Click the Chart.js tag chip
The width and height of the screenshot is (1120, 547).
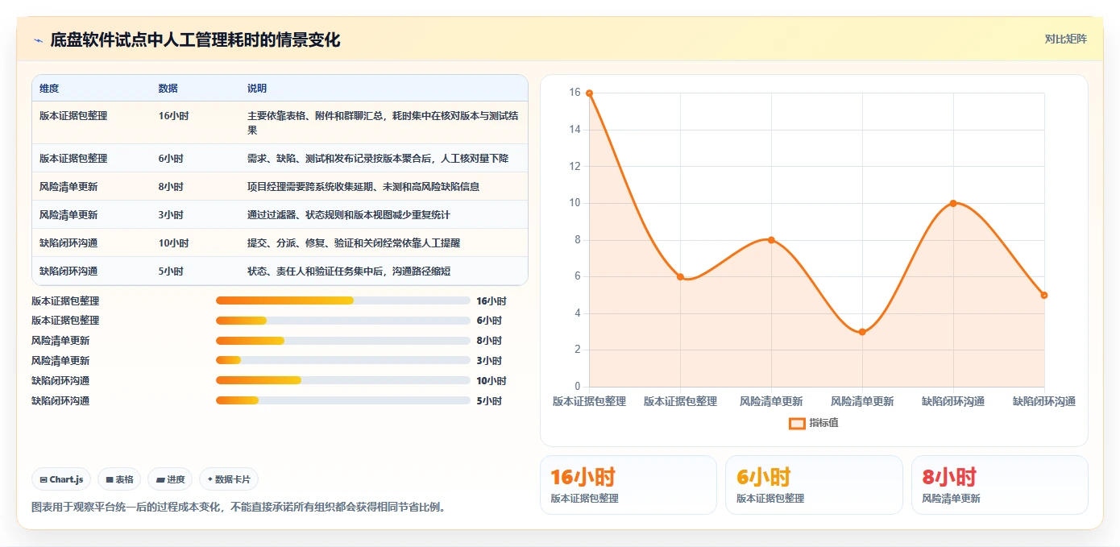point(62,479)
